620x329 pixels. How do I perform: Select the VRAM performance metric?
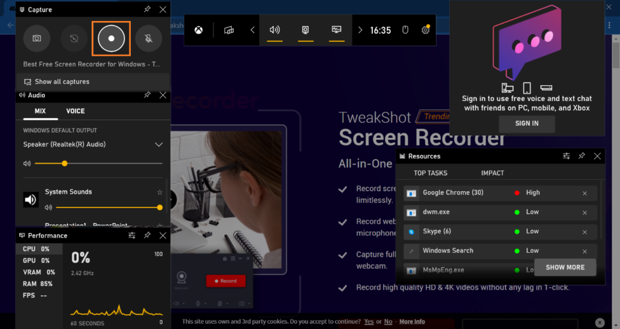(x=39, y=272)
